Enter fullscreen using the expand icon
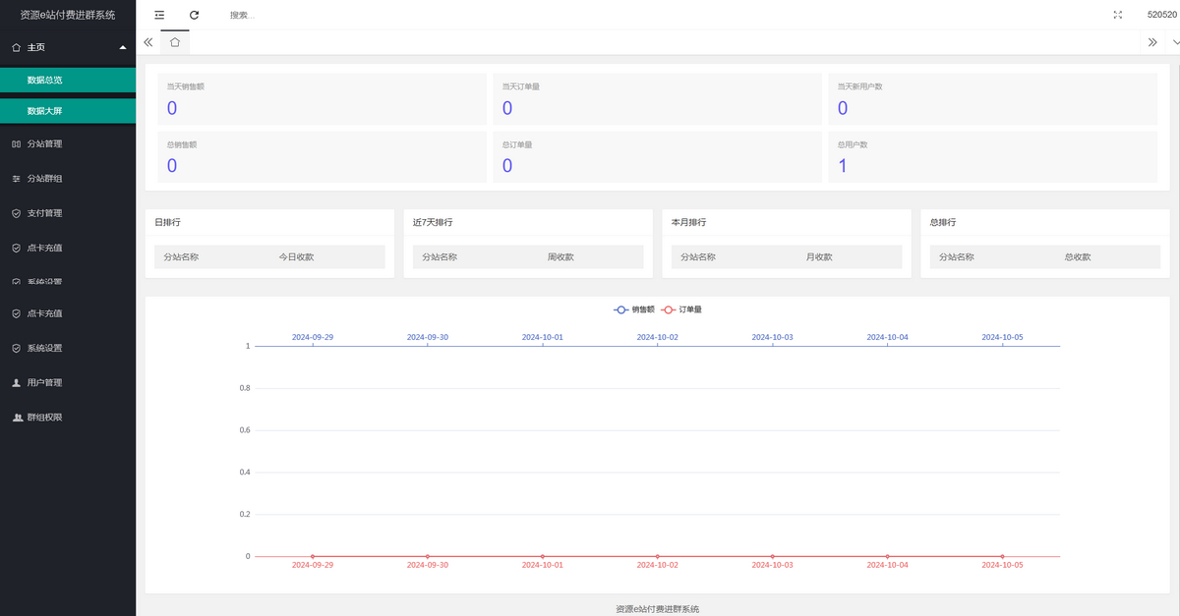This screenshot has width=1180, height=616. point(1117,15)
